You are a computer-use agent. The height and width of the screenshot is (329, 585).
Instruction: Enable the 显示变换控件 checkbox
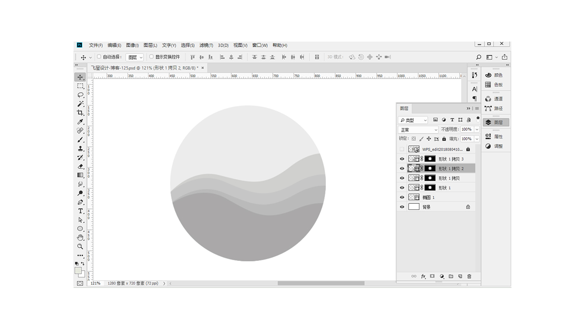tap(152, 57)
